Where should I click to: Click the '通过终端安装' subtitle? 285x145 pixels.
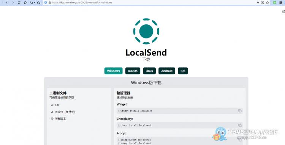pos(125,98)
